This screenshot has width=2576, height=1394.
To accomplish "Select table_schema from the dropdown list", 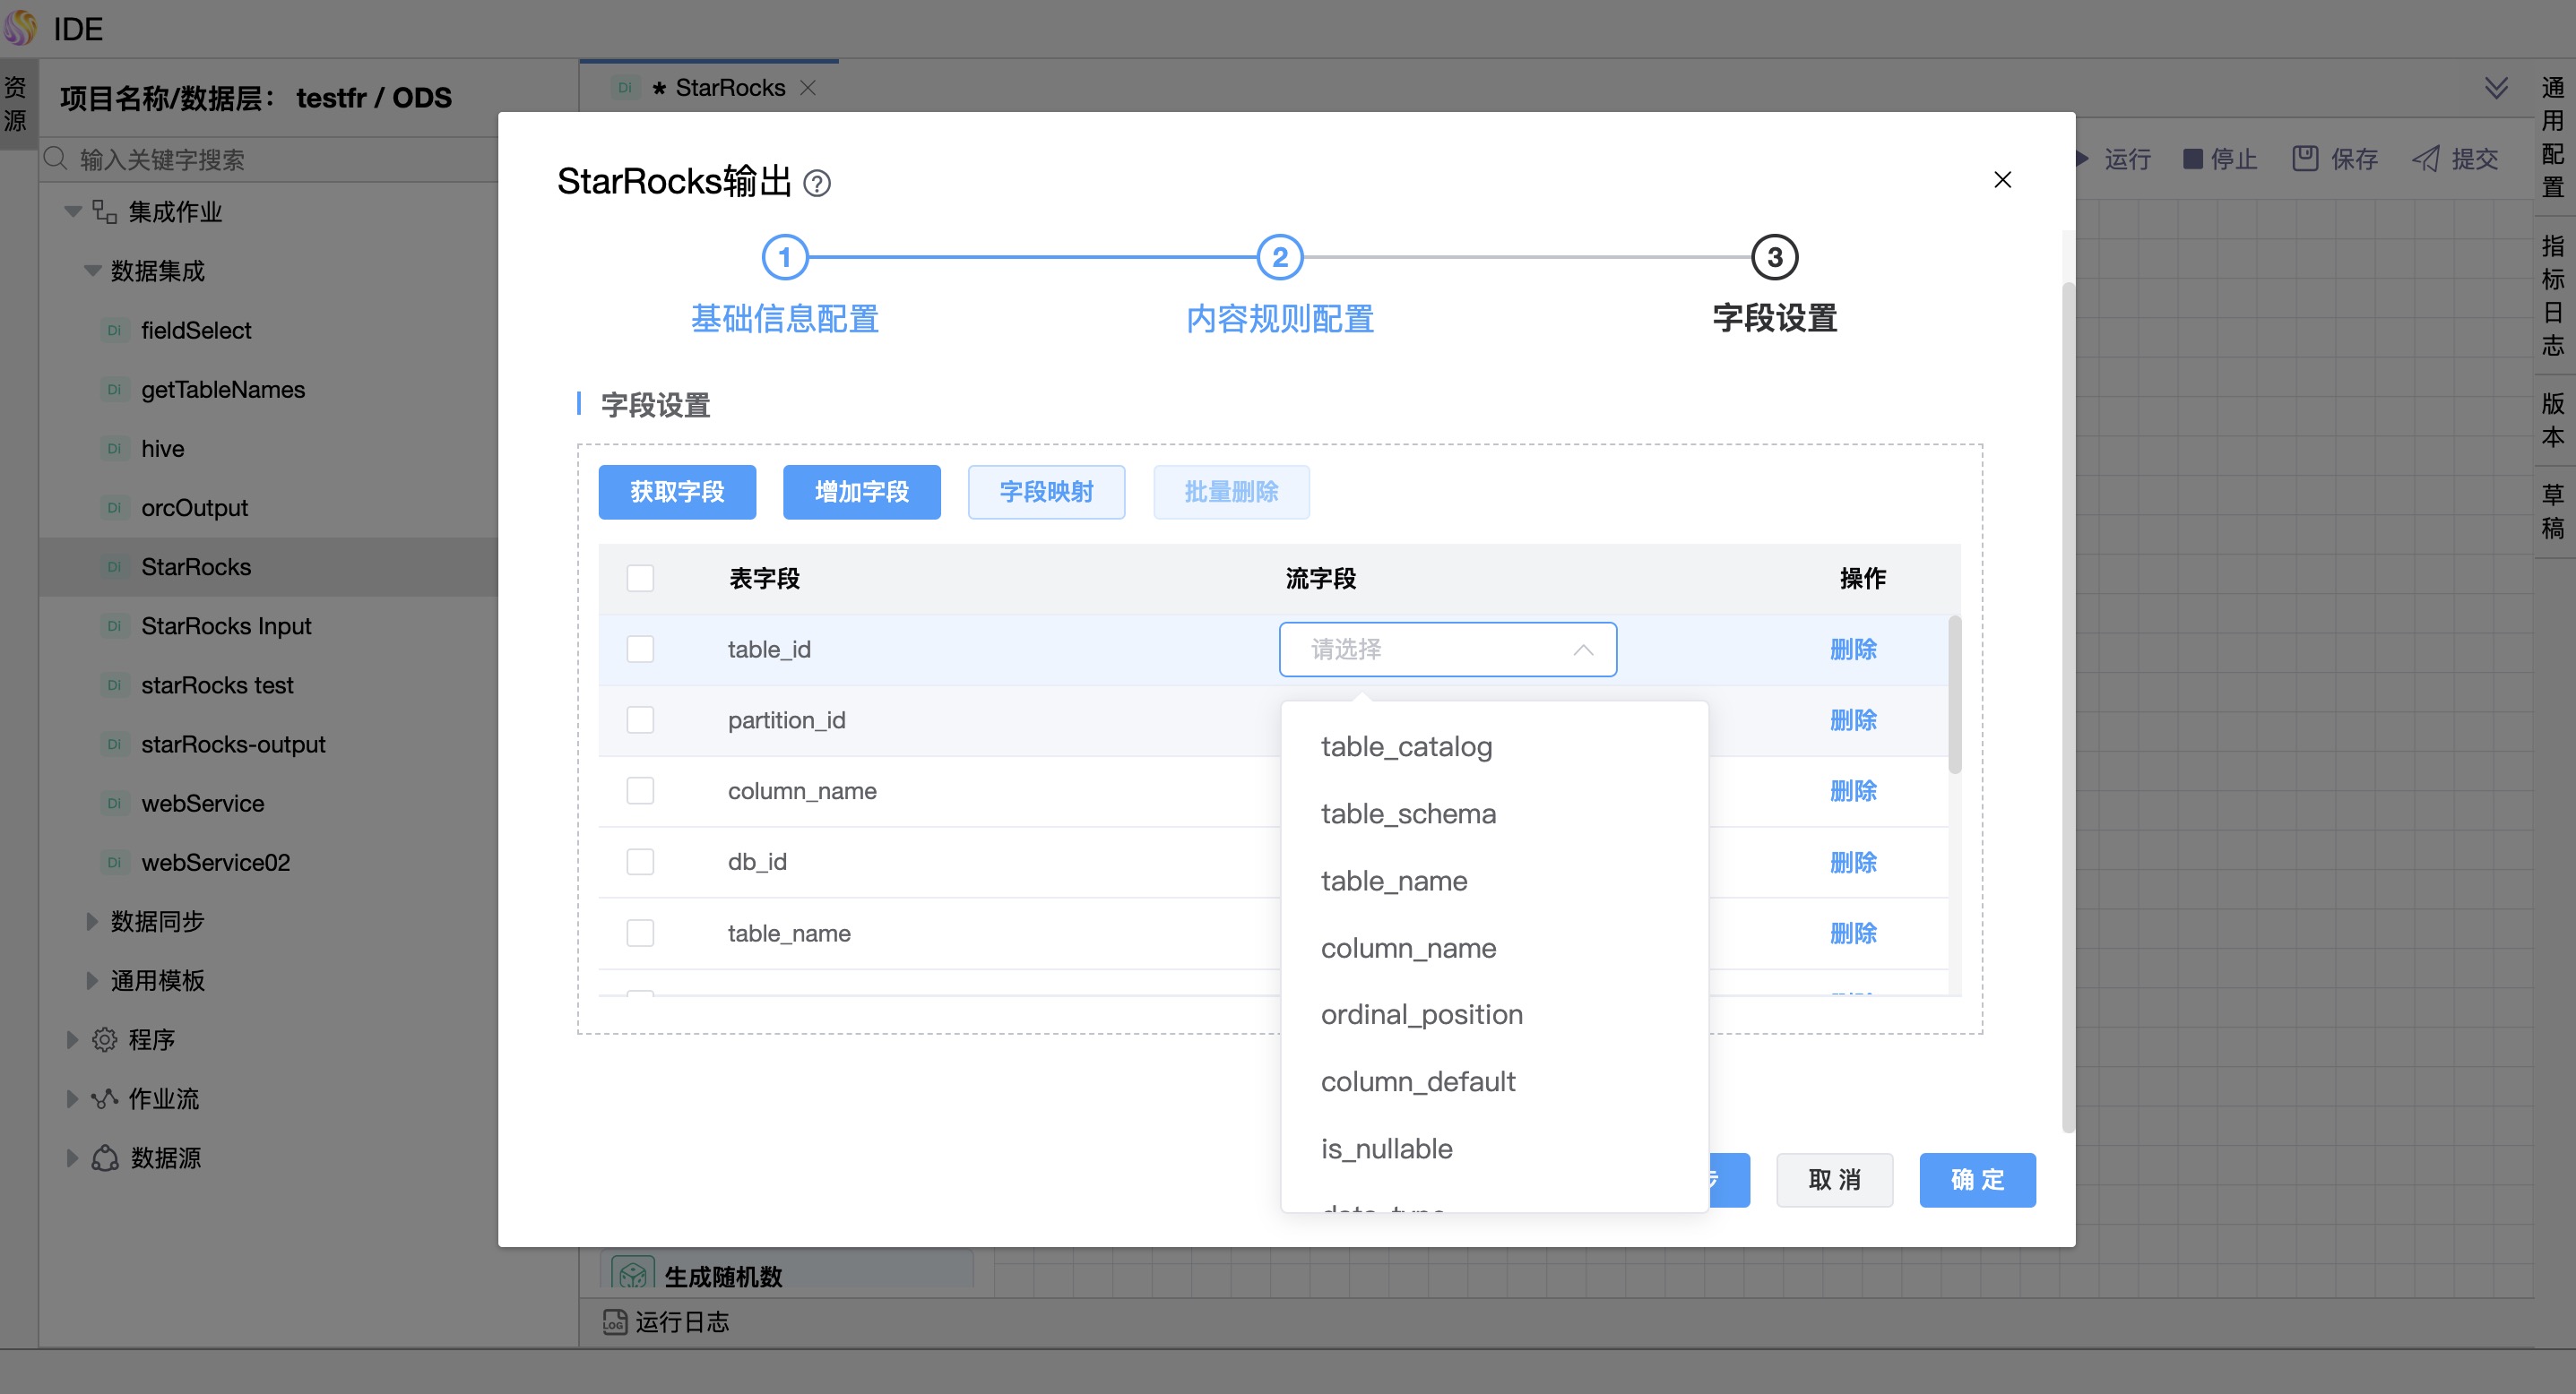I will (x=1408, y=813).
